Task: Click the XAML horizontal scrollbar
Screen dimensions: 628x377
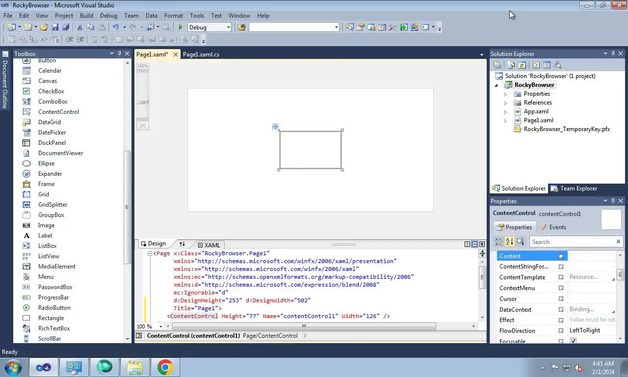Action: pyautogui.click(x=303, y=326)
